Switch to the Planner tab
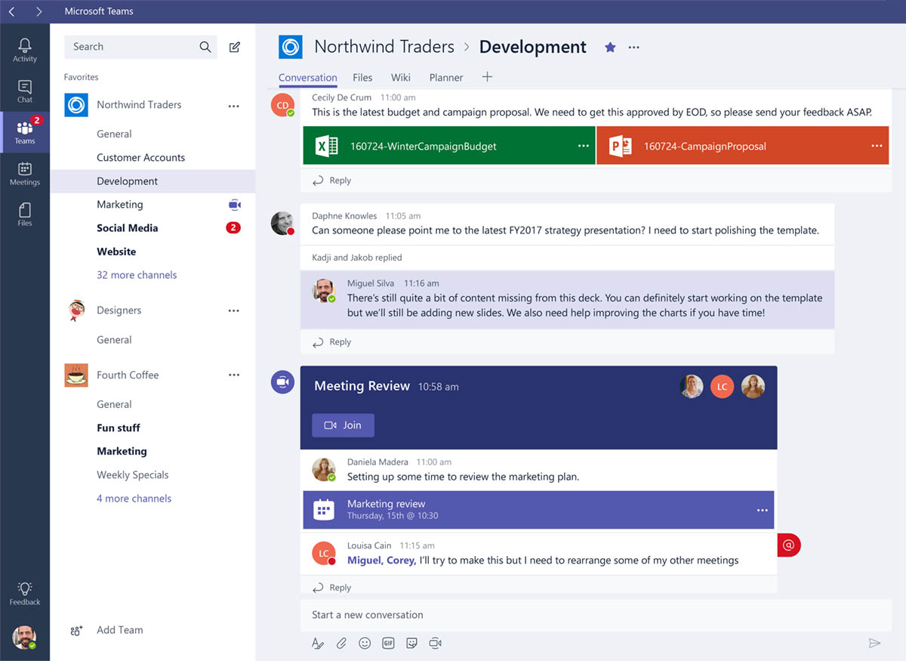This screenshot has height=661, width=906. [x=446, y=77]
